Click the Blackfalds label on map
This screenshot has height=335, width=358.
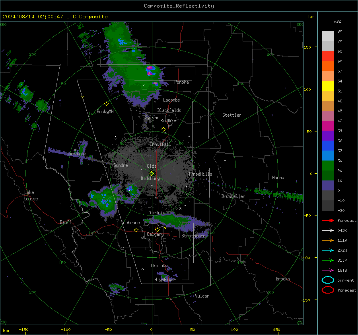pos(169,110)
